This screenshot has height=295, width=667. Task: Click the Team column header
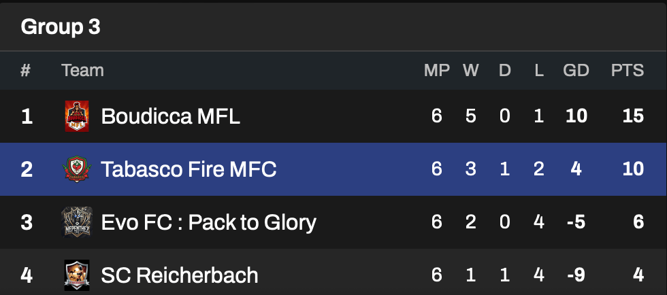point(82,71)
